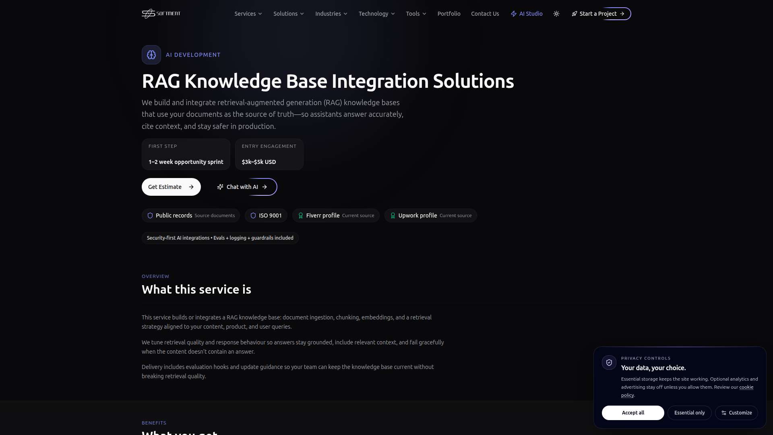The width and height of the screenshot is (773, 435).
Task: Click the shield icon on ISO 9001 badge
Action: (253, 215)
